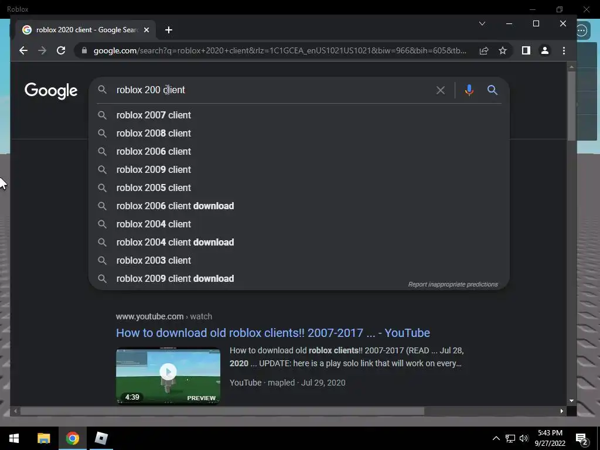Viewport: 600px width, 450px height.
Task: Pick roblox 2009 client download suggestion
Action: (x=298, y=278)
